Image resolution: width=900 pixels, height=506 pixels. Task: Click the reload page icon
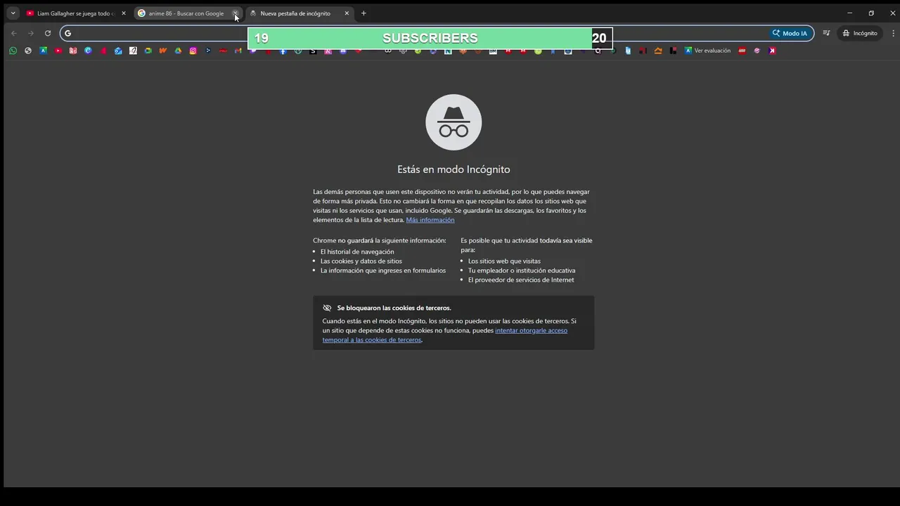(x=48, y=33)
